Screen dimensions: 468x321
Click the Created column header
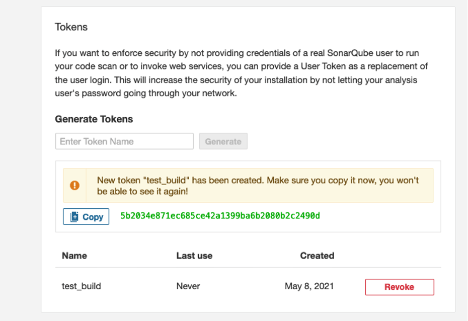tap(317, 256)
